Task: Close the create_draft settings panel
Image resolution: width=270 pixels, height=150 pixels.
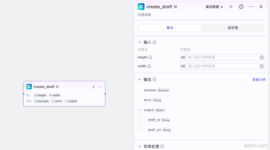Action: (261, 7)
